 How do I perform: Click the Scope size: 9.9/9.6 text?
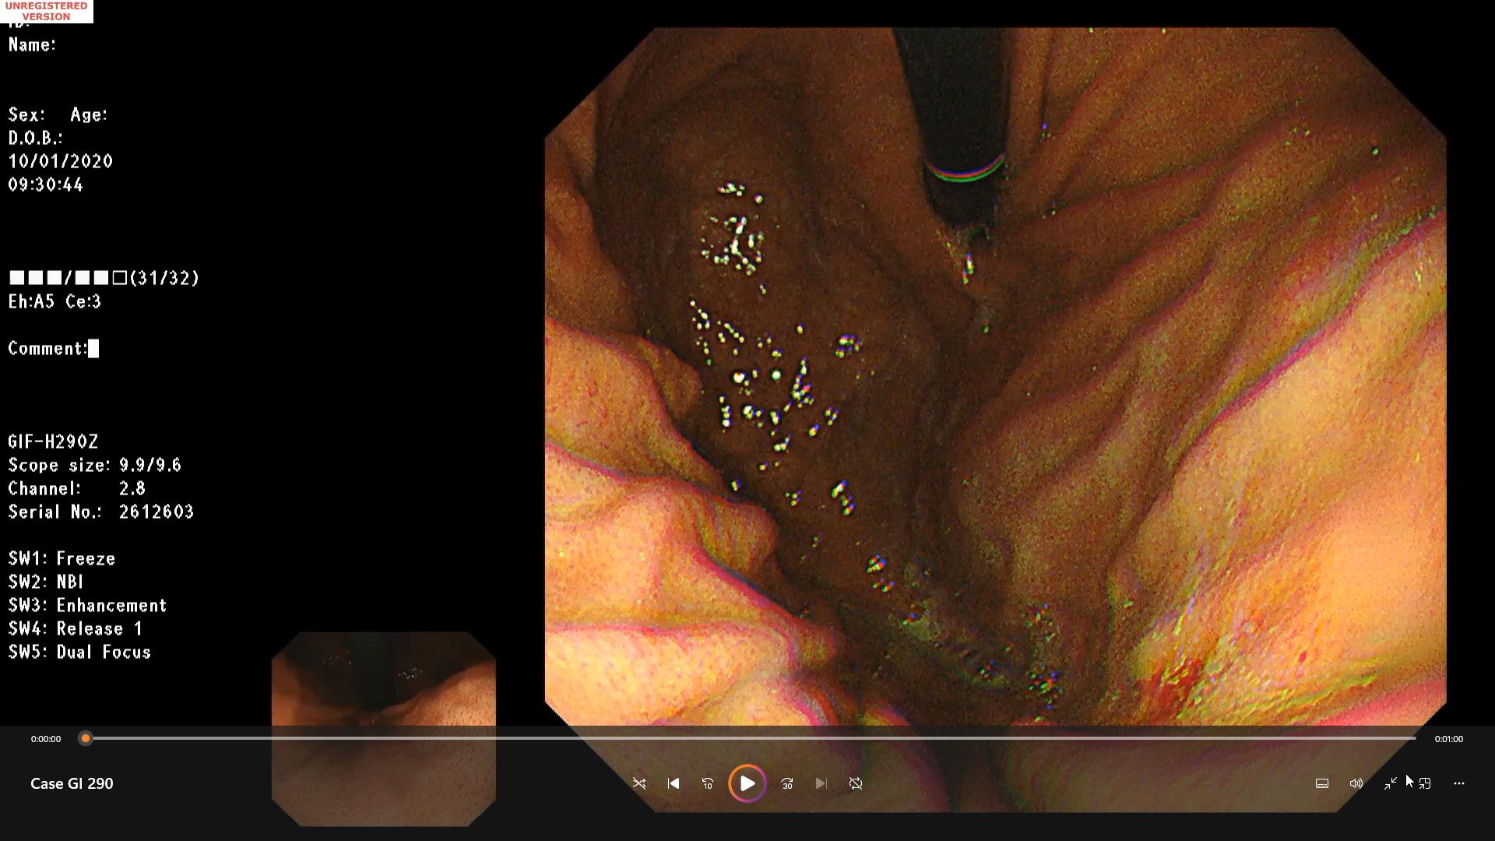(94, 465)
